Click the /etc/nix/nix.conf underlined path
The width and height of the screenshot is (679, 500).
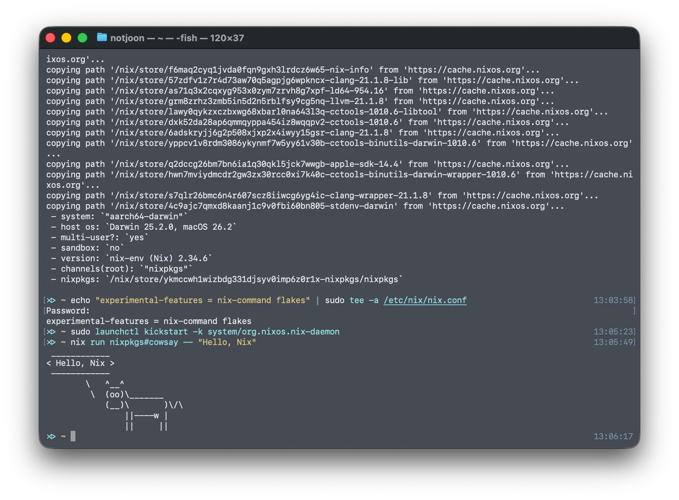[x=425, y=300]
